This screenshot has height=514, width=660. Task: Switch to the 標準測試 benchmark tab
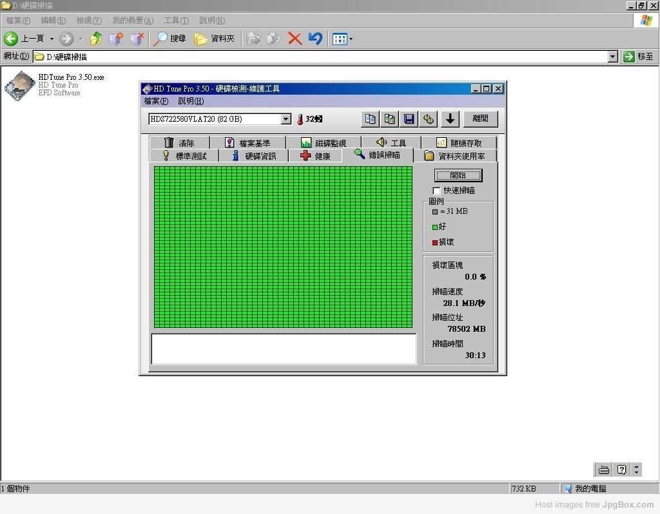click(x=184, y=156)
